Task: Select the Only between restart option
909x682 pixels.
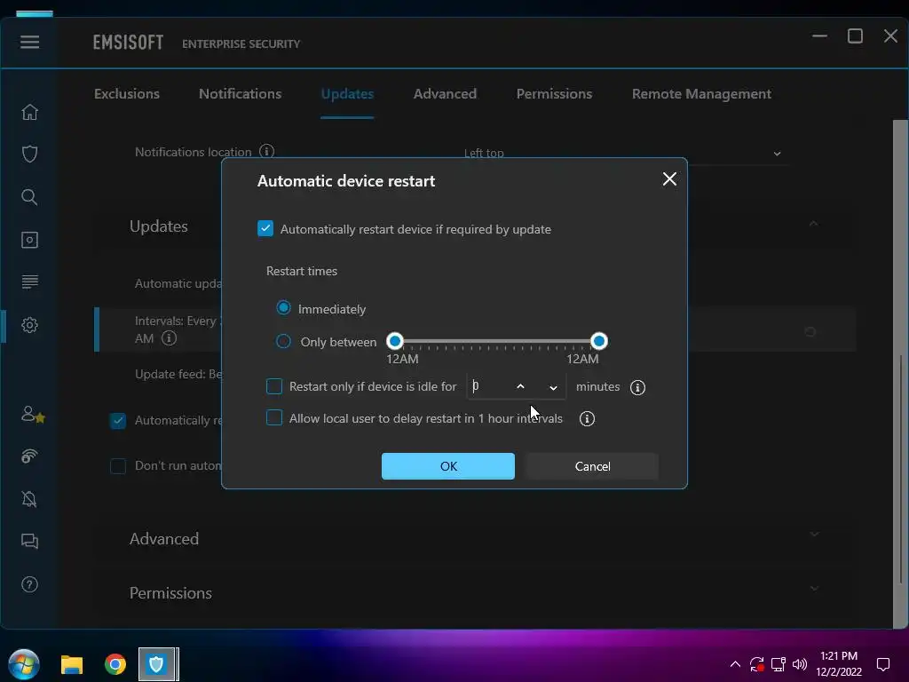Action: (283, 341)
